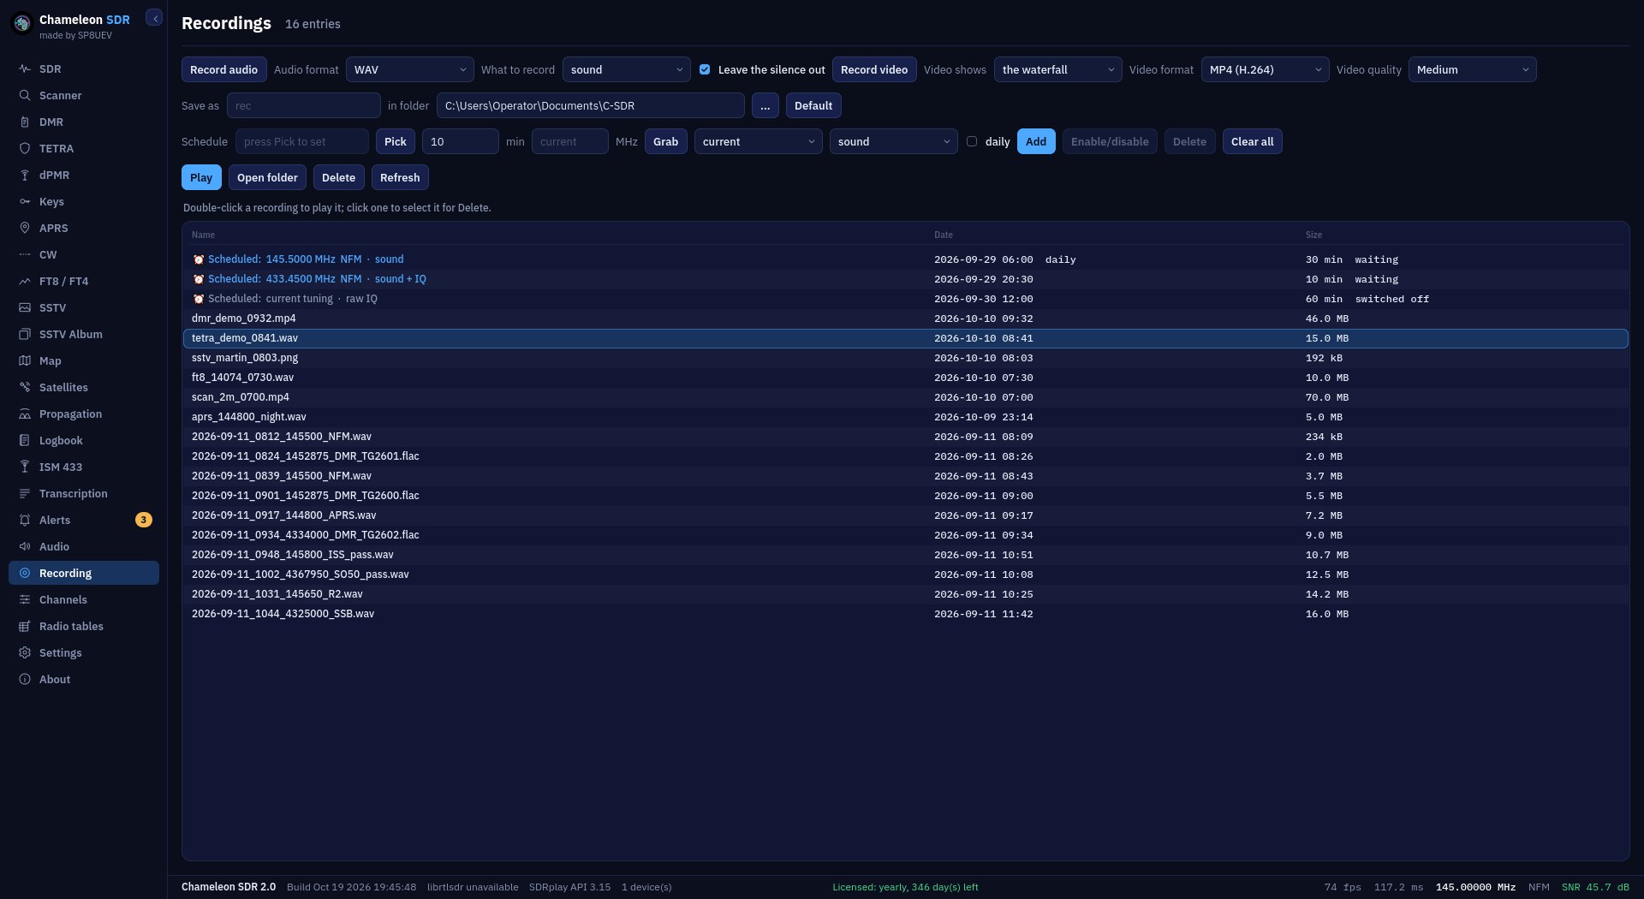Enable the daily schedule checkbox

coord(972,141)
